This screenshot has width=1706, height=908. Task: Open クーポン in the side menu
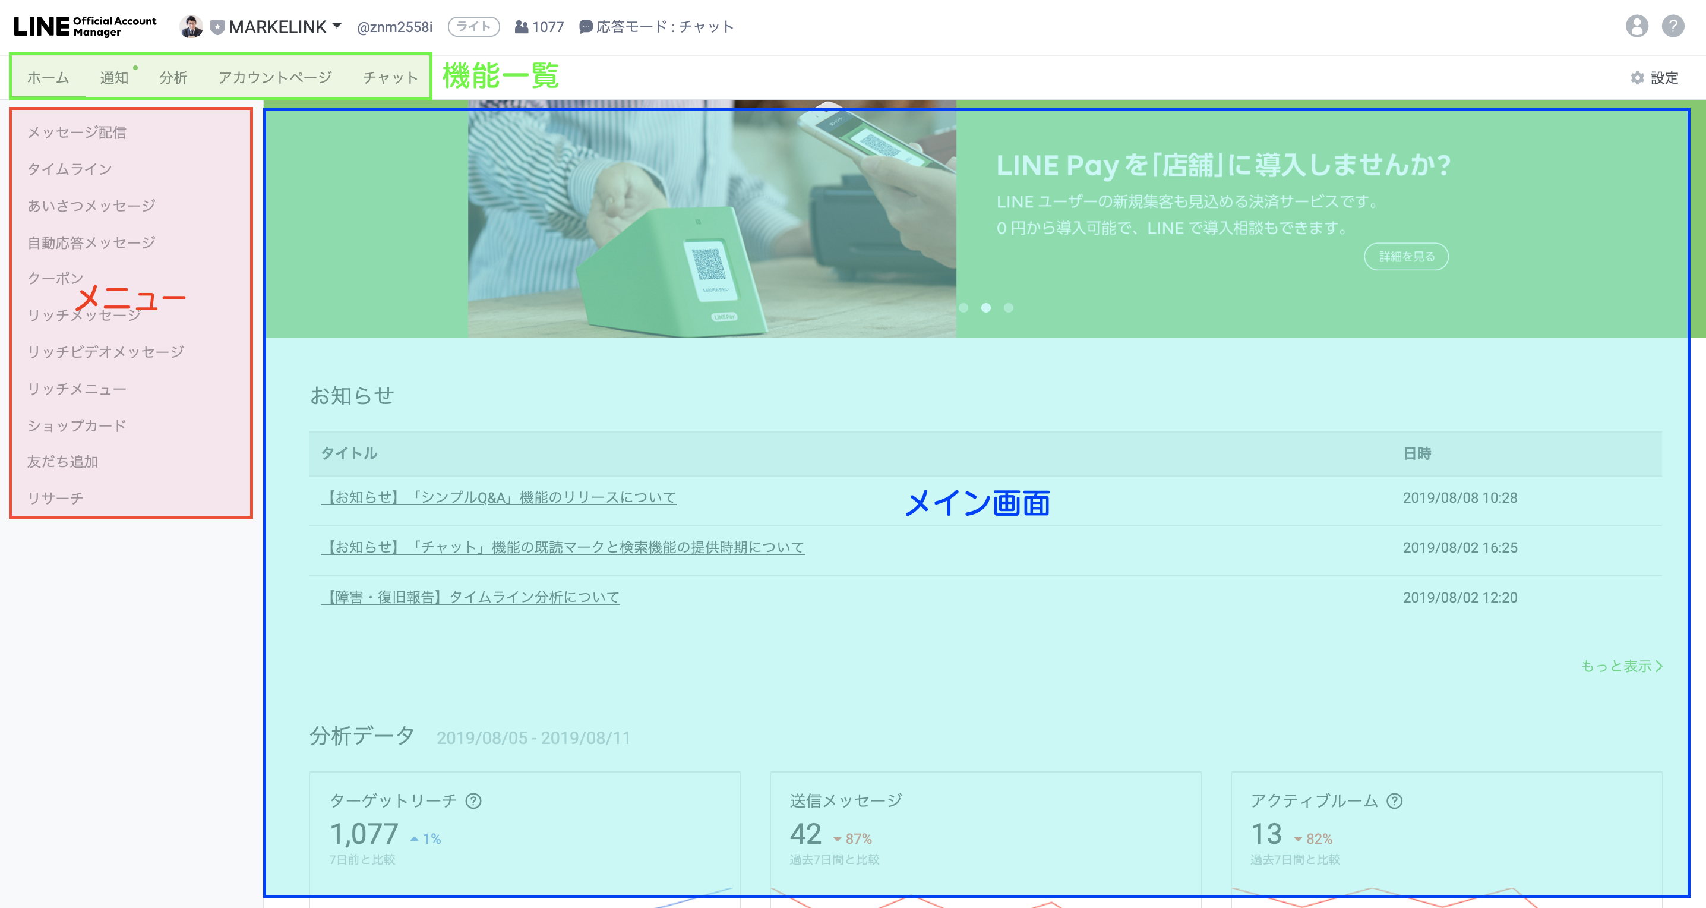click(x=55, y=278)
